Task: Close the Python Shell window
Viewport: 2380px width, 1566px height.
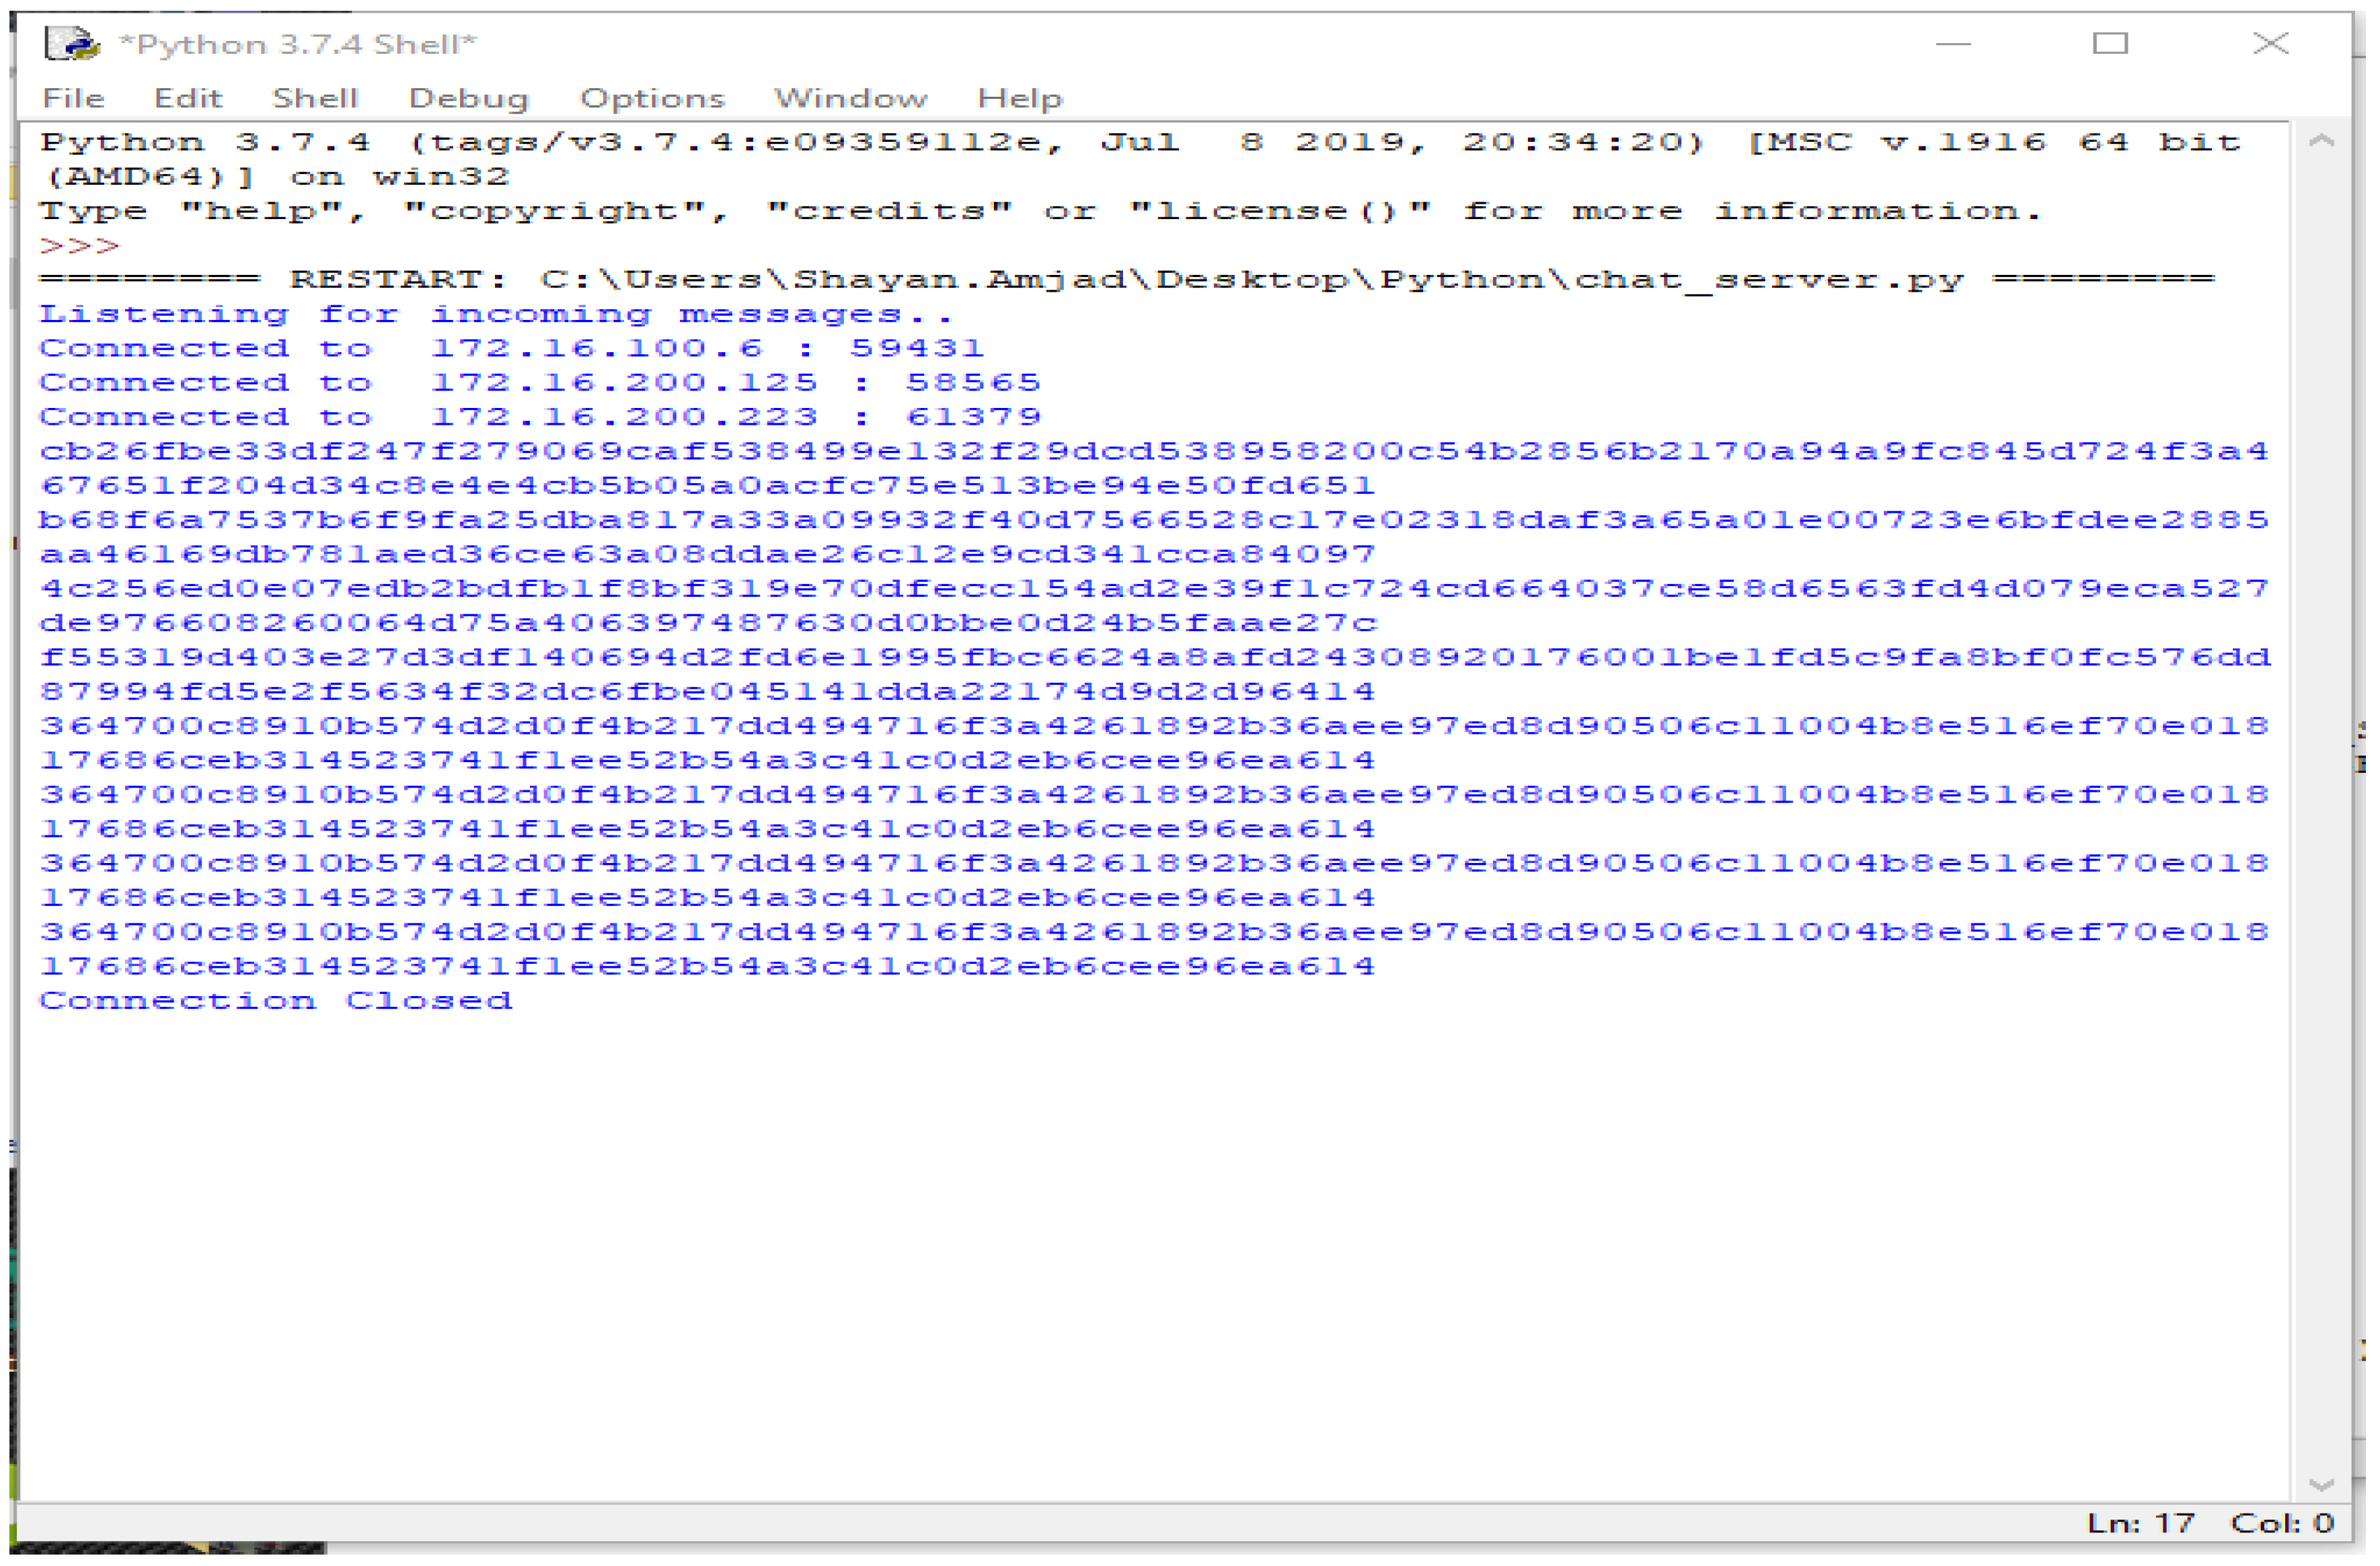Action: click(2270, 44)
